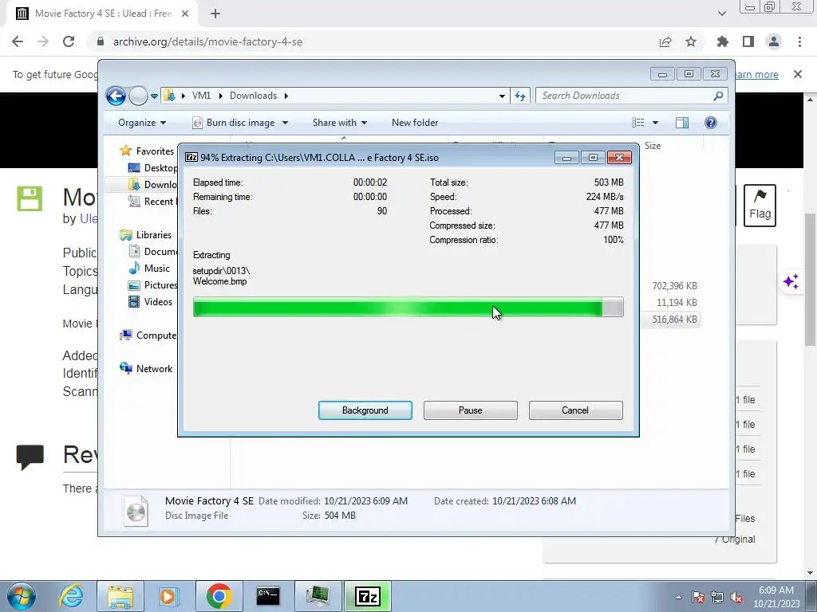The width and height of the screenshot is (817, 612).
Task: Open Chrome profile avatar
Action: pos(774,41)
